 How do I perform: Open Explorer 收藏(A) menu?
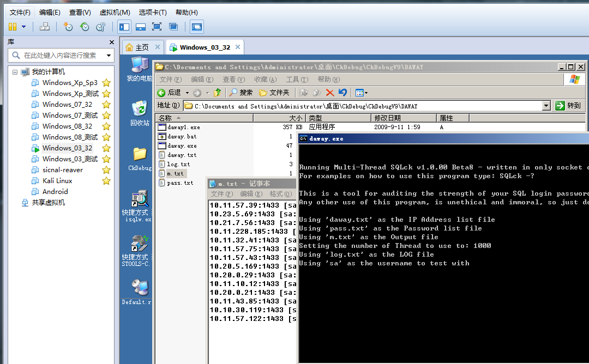coord(265,80)
